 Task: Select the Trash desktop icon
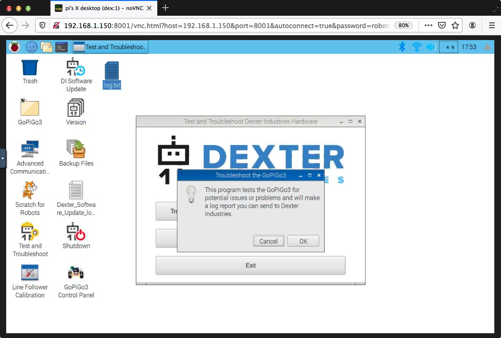pyautogui.click(x=30, y=68)
